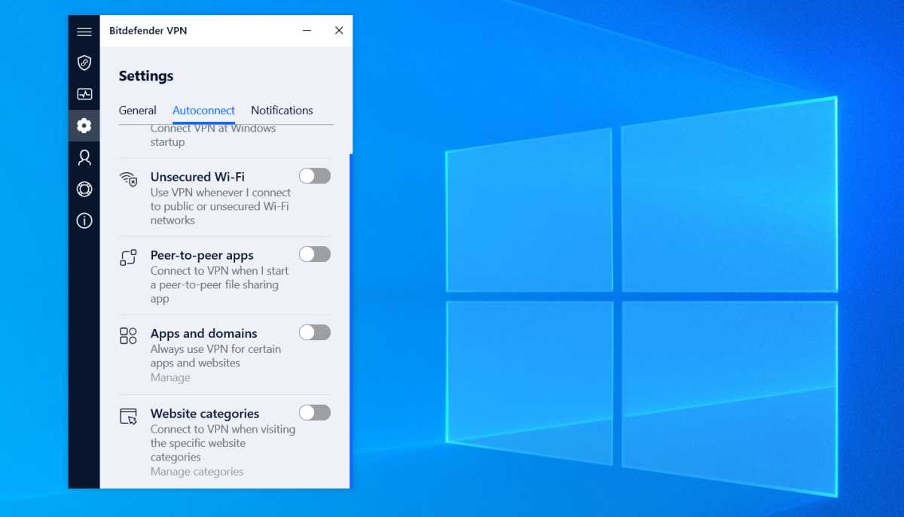Select the Settings gear in sidebar
This screenshot has width=904, height=517.
[84, 126]
